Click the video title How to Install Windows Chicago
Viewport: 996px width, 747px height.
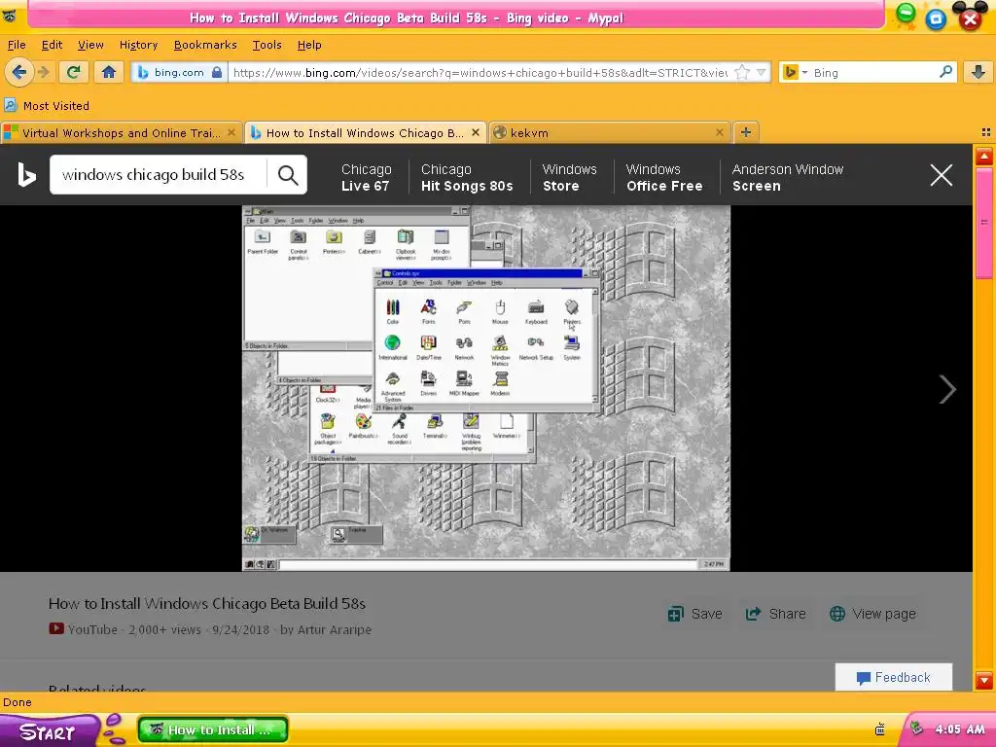click(207, 603)
